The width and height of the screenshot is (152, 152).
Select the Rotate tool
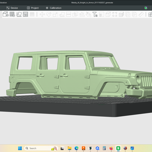pos(49,14)
